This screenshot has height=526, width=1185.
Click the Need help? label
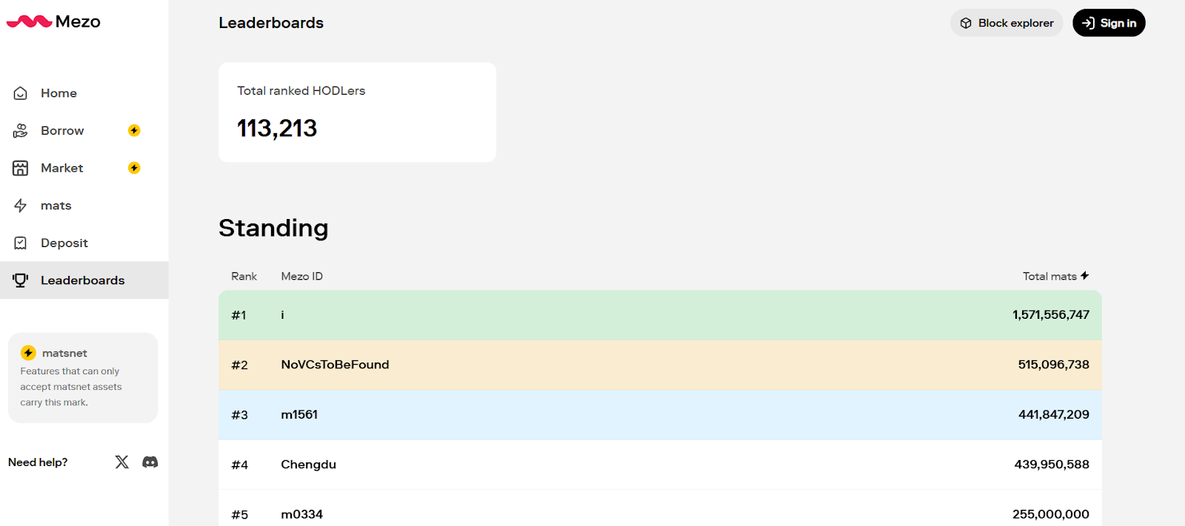pos(38,462)
